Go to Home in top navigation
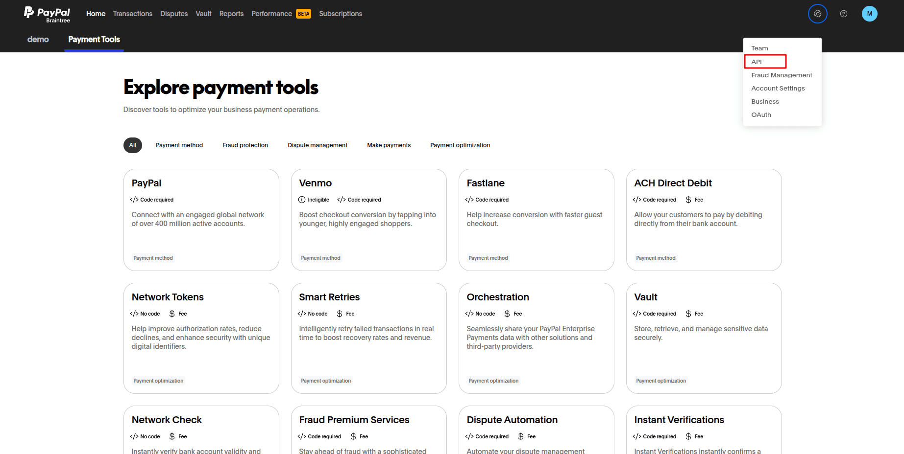904x454 pixels. coord(96,14)
